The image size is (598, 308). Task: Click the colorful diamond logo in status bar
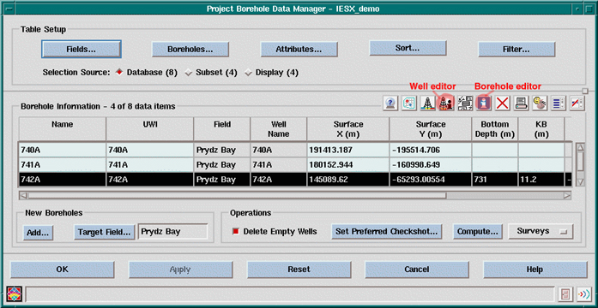[15, 294]
